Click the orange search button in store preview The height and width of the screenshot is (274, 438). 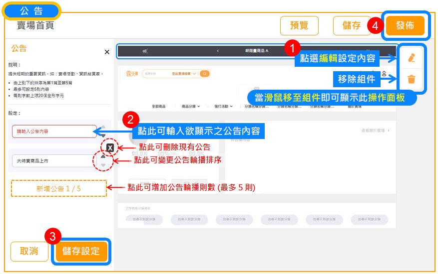[204, 74]
